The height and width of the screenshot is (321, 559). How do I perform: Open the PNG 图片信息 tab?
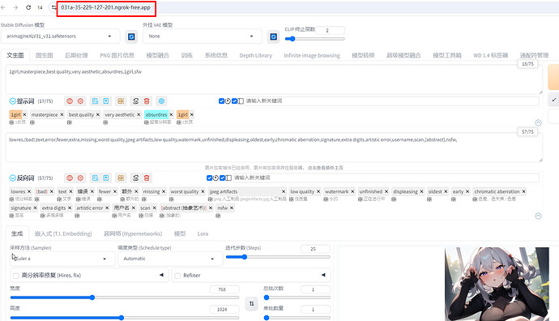pos(117,55)
